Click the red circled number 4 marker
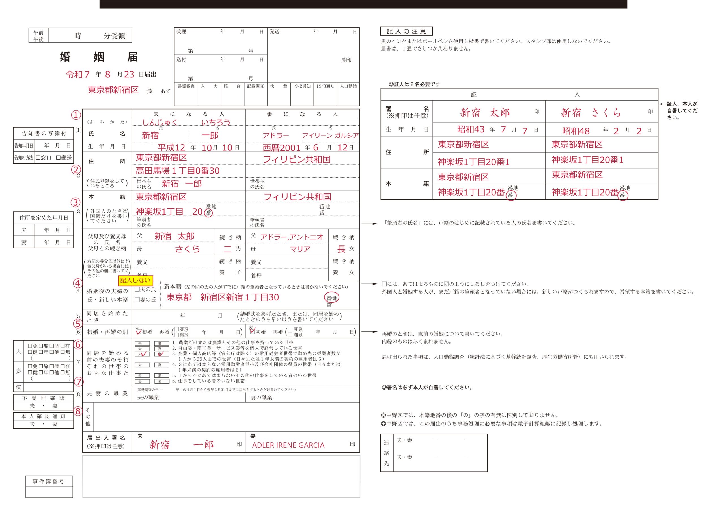 click(x=77, y=283)
